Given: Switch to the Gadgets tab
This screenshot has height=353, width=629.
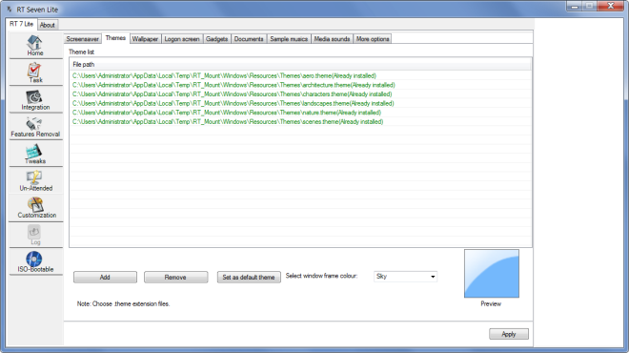Looking at the screenshot, I should coord(216,39).
